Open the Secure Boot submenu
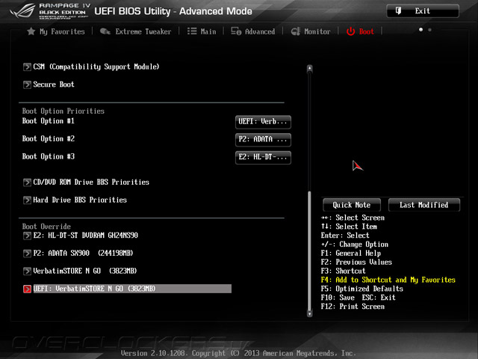 click(x=54, y=85)
